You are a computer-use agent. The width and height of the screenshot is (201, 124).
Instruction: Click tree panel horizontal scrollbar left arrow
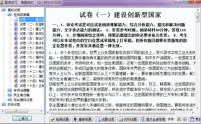pyautogui.click(x=2, y=111)
